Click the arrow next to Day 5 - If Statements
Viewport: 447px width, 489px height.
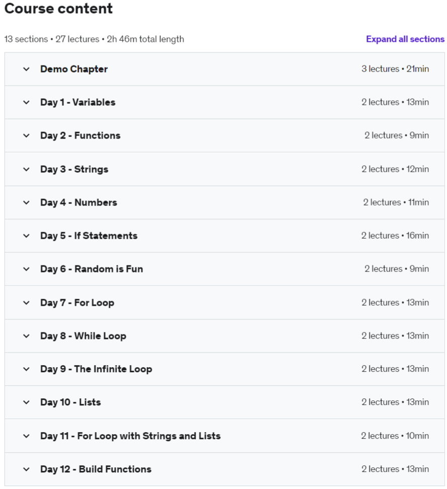point(27,236)
